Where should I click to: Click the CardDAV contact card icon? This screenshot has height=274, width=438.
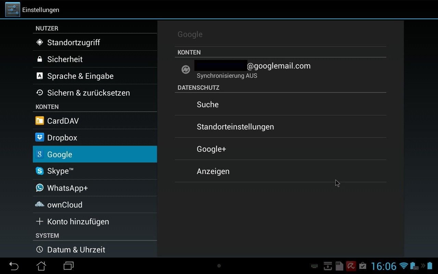pos(40,121)
